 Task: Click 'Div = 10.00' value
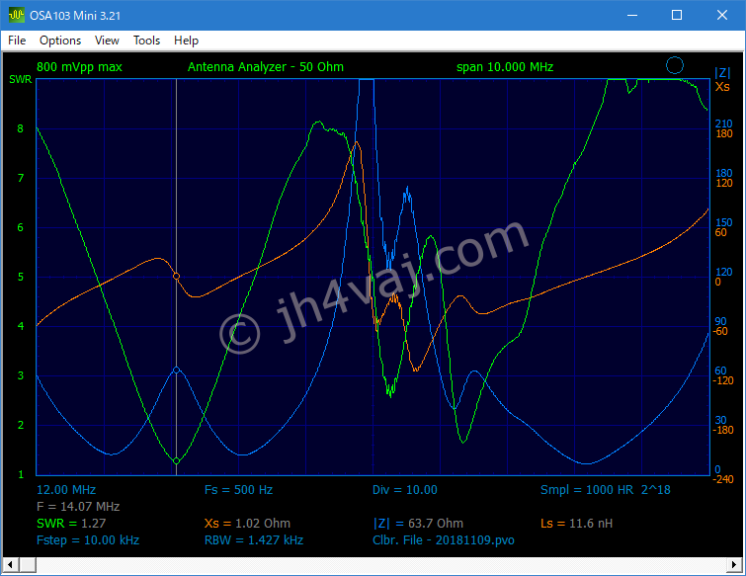(405, 490)
